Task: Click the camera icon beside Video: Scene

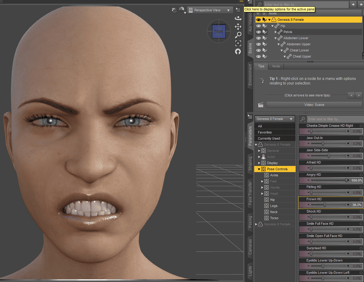Action: coord(260,105)
